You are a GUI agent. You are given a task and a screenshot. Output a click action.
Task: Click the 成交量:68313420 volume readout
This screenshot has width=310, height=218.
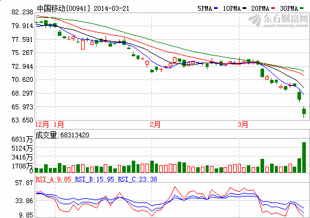pos(62,135)
